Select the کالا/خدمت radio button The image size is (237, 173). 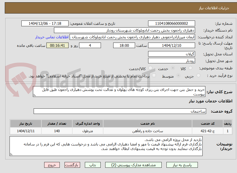[x=150, y=68]
